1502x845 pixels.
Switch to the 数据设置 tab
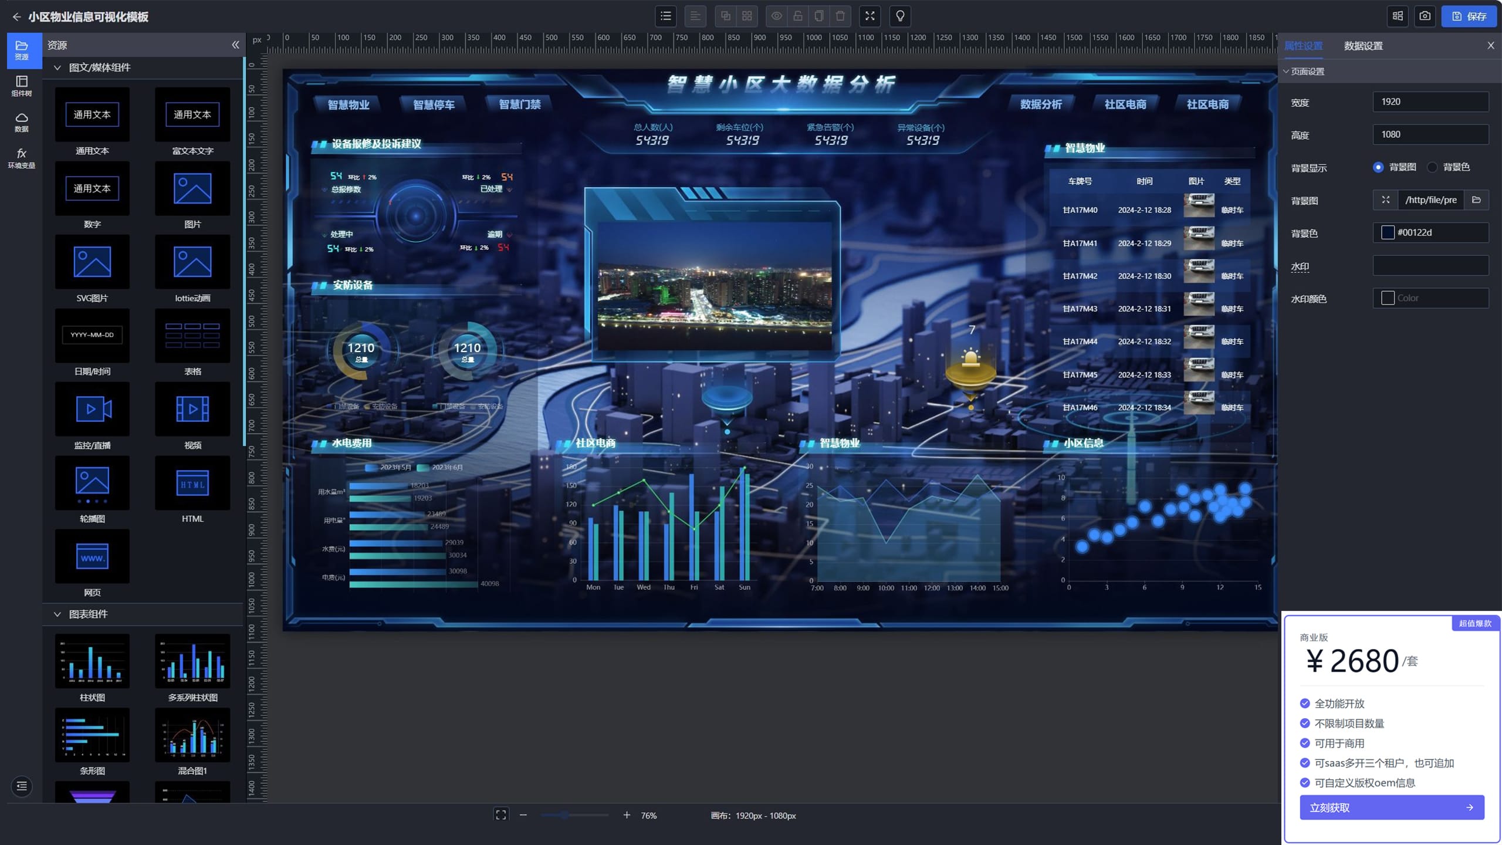pyautogui.click(x=1363, y=46)
